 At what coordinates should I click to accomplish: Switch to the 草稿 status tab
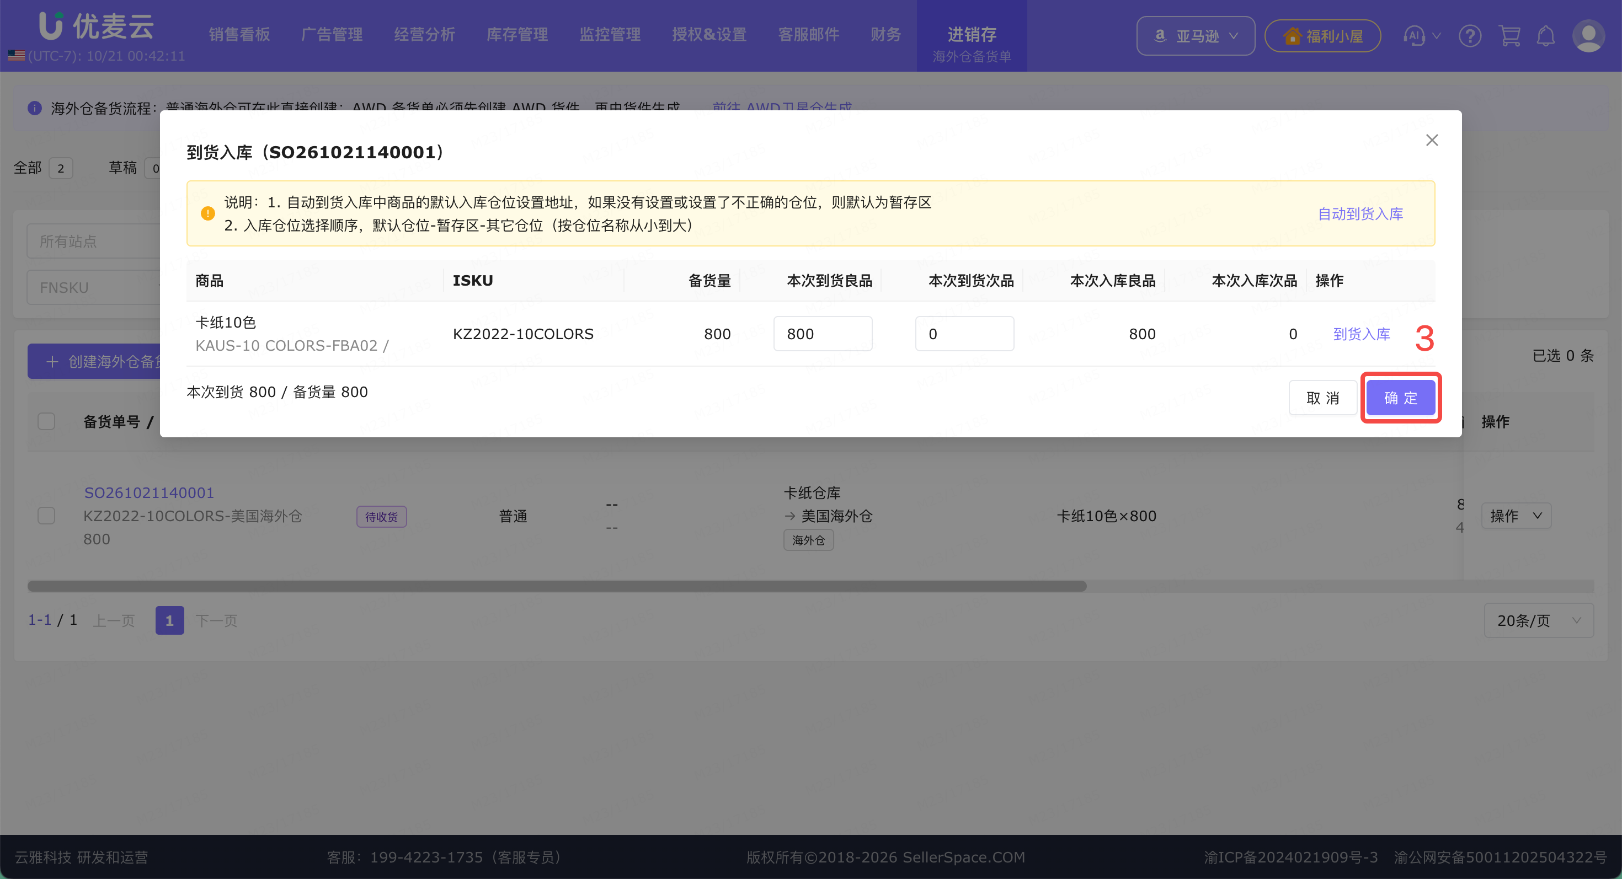[134, 168]
